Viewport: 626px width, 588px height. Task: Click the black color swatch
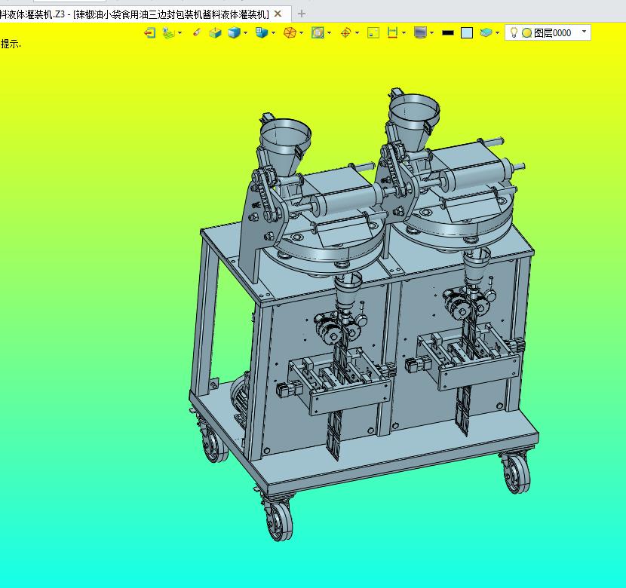(x=448, y=33)
